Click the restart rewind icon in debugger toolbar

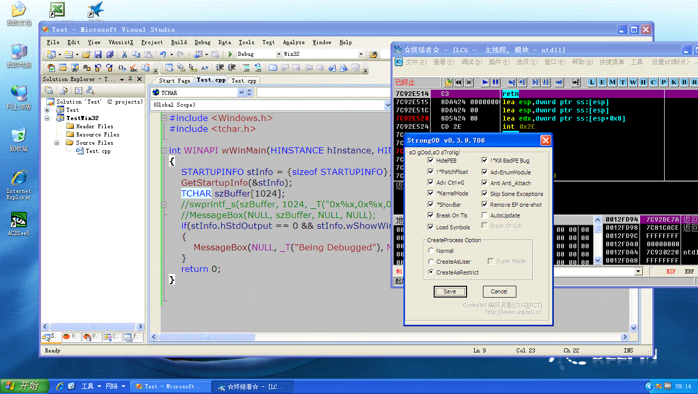(459, 82)
